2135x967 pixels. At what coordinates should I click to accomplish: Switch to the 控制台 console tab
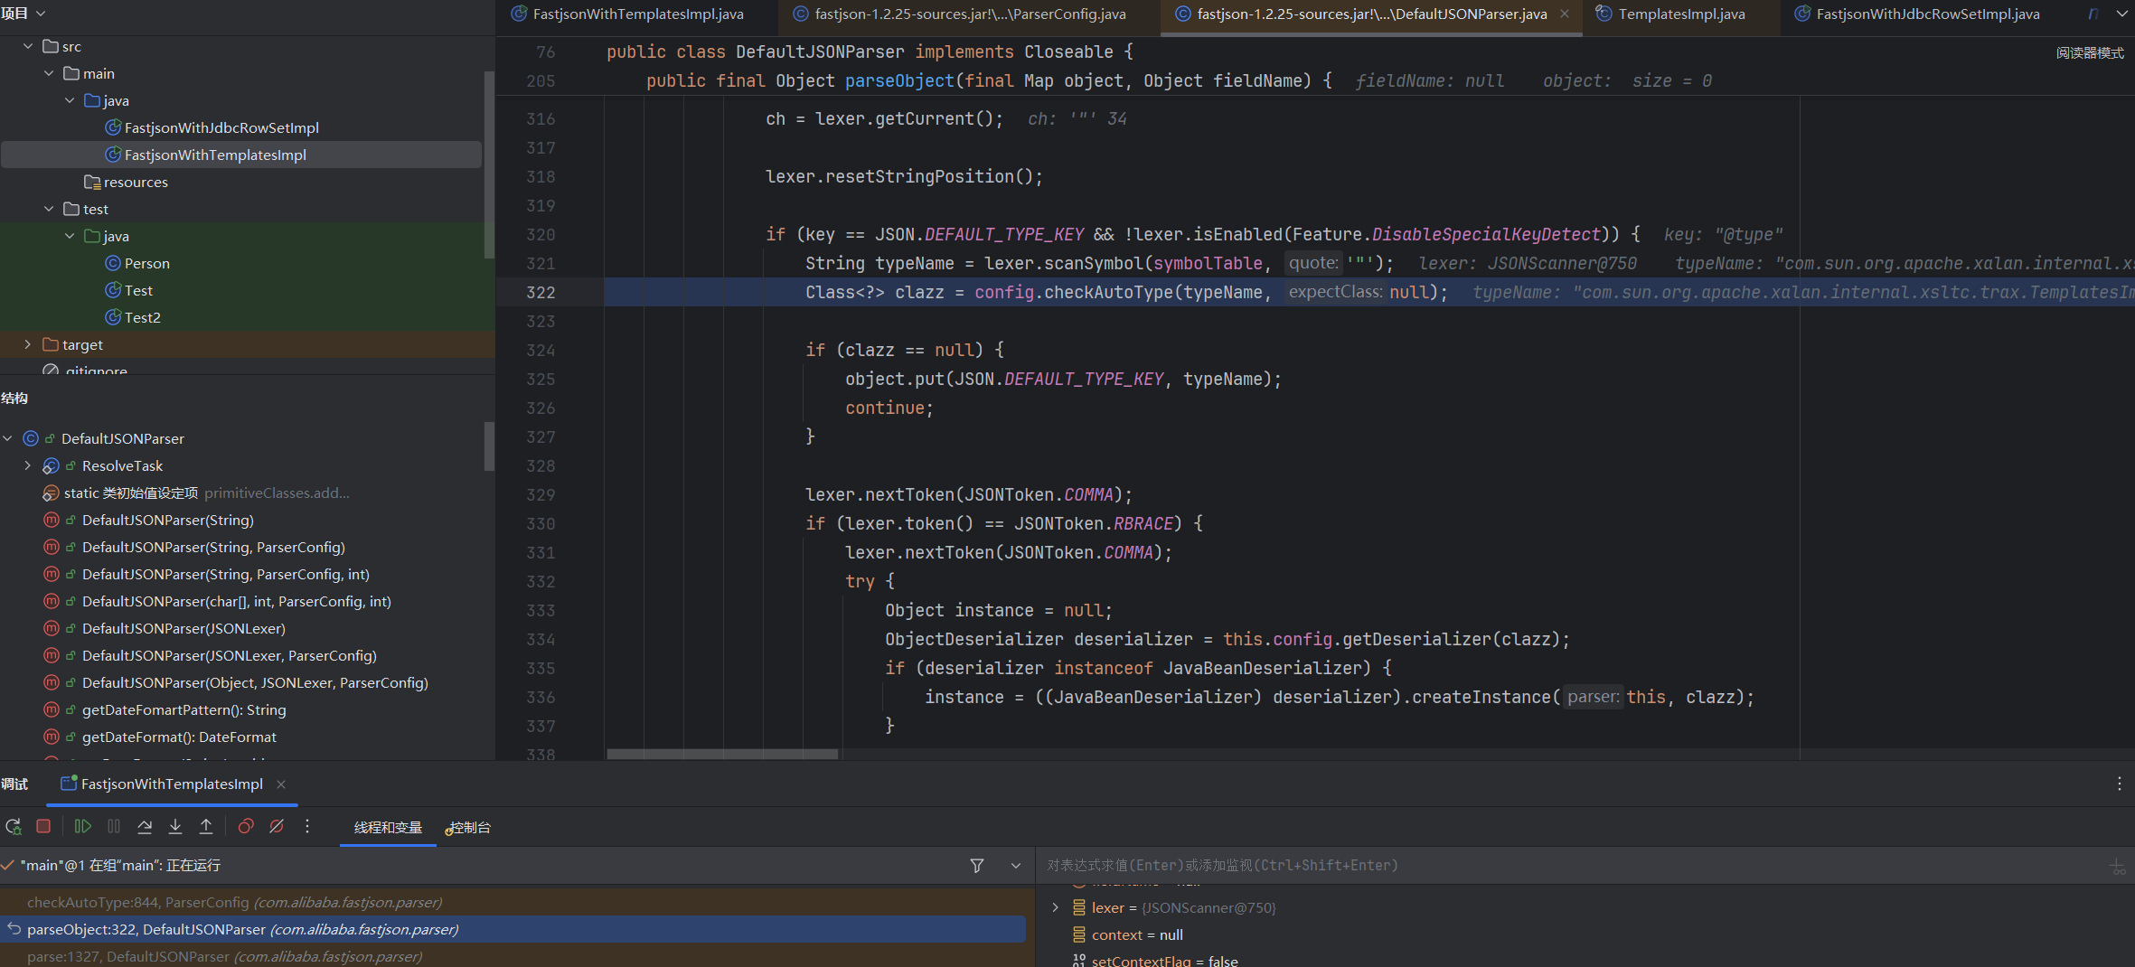coord(469,828)
